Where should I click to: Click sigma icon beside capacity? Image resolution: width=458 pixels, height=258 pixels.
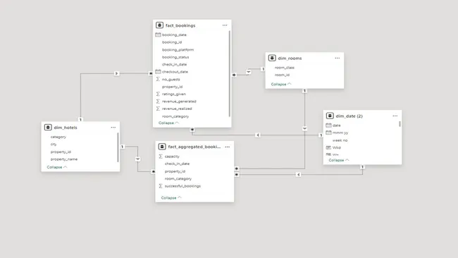pos(161,156)
